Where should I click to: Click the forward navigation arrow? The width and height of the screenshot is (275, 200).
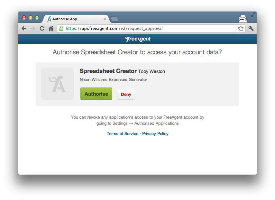coord(33,28)
